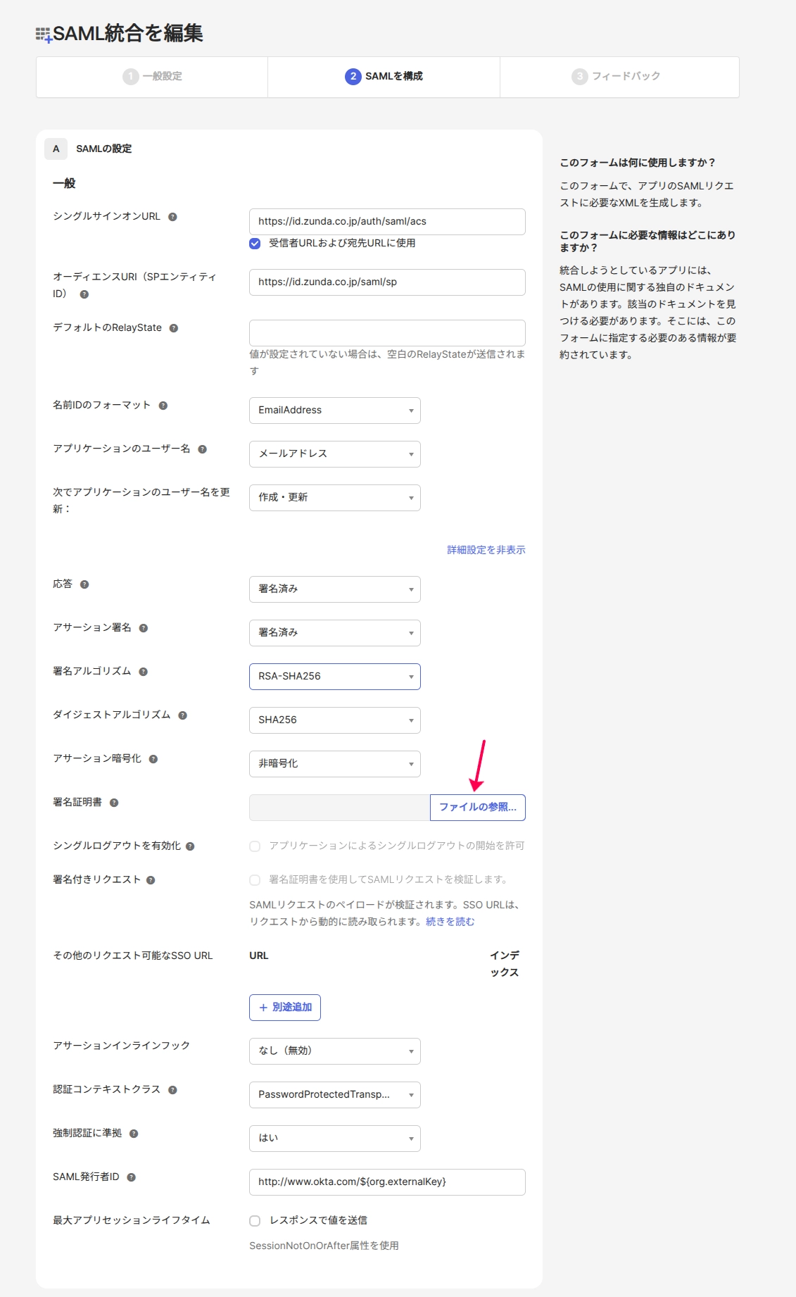Click help icon beside アサーション暗号化
This screenshot has height=1297, width=796.
(x=153, y=759)
